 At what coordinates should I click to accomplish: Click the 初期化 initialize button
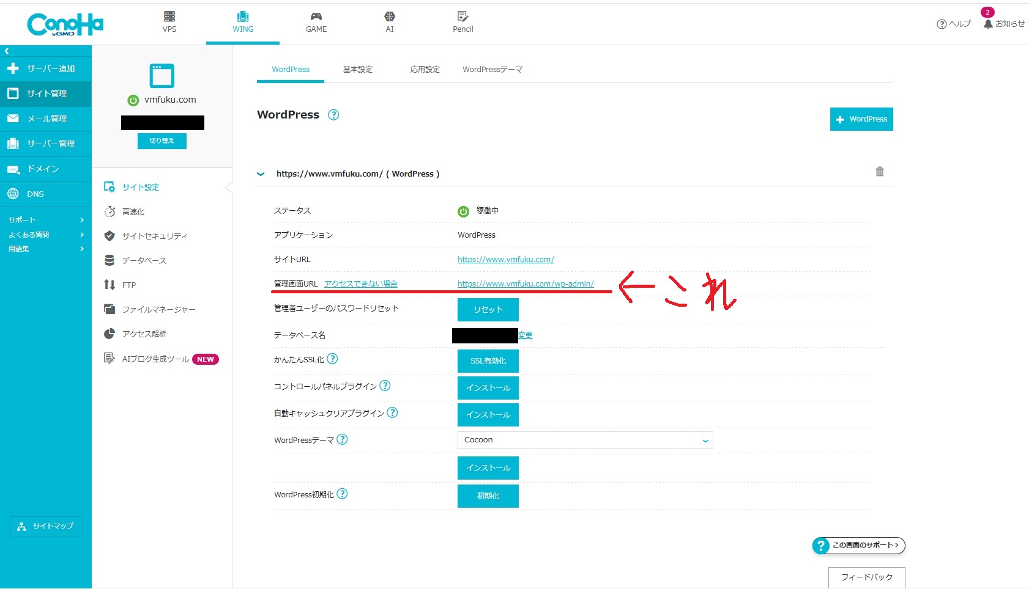488,496
